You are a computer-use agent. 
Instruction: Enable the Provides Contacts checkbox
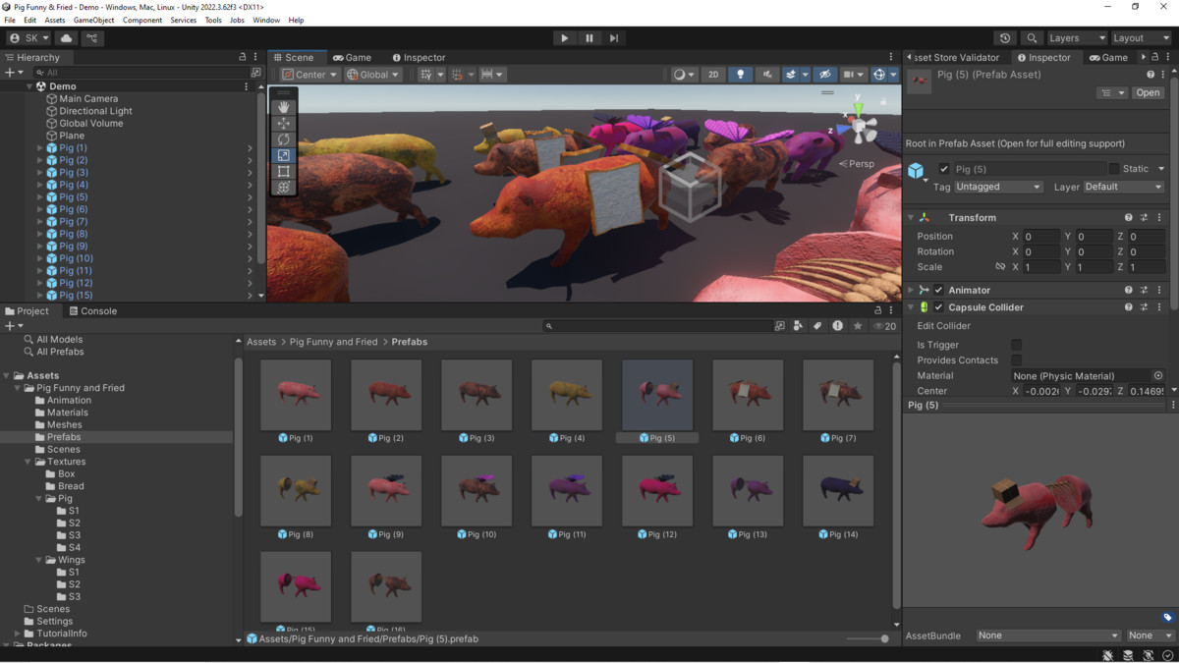point(1016,360)
